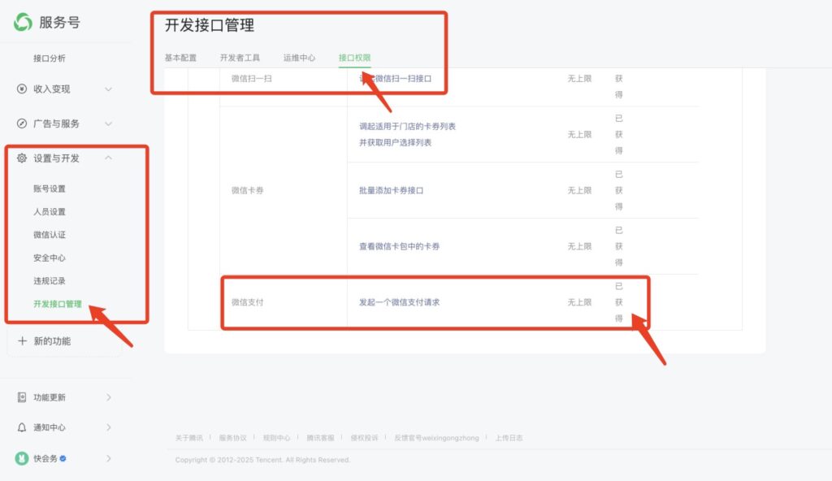The height and width of the screenshot is (481, 832).
Task: Select the 接口权限 tab
Action: (x=354, y=58)
